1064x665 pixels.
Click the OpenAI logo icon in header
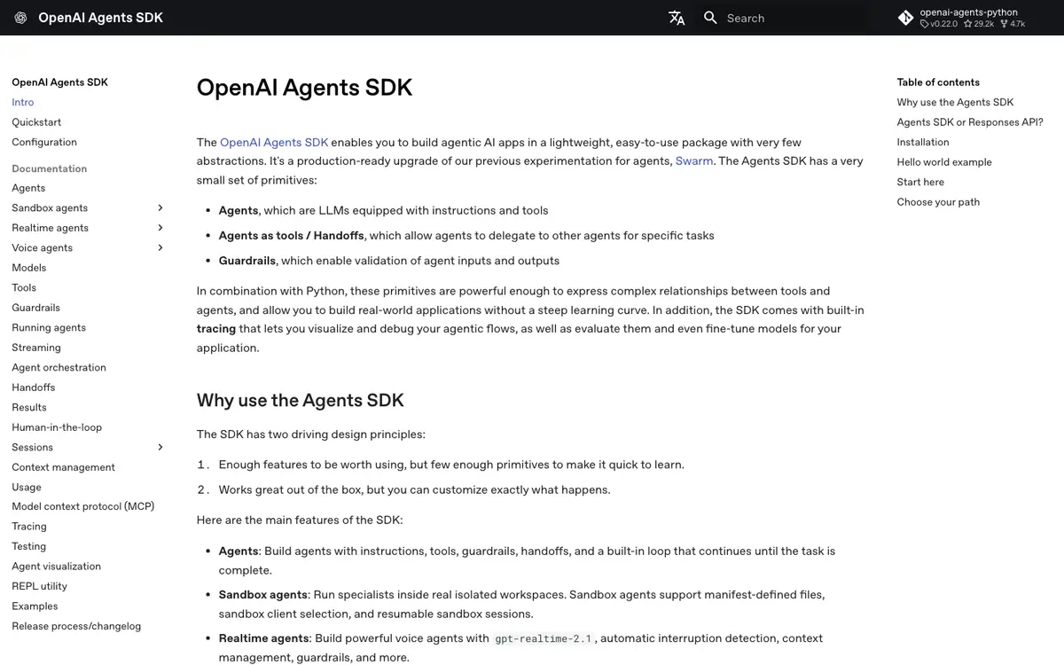tap(20, 18)
